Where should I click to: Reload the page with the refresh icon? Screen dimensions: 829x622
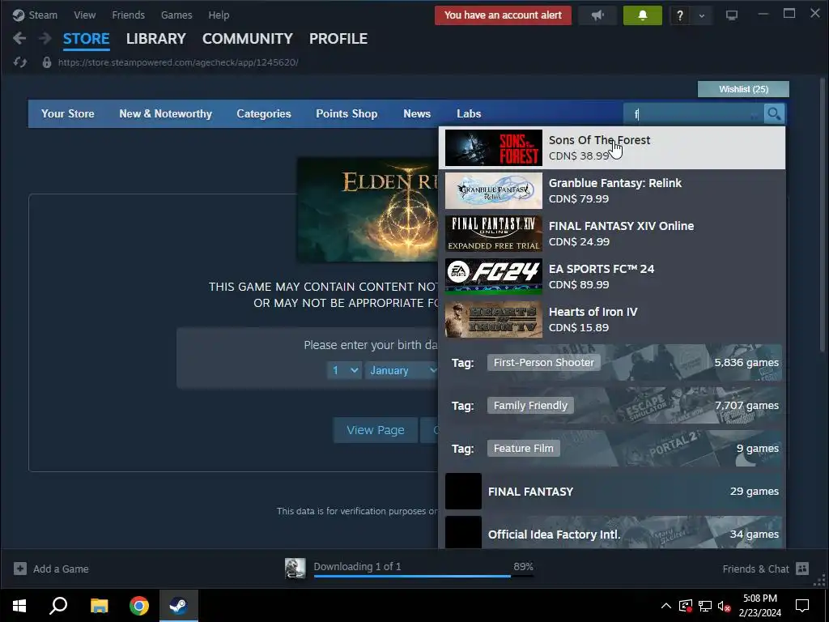pos(20,62)
